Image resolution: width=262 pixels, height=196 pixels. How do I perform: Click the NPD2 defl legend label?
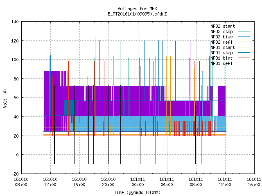click(221, 42)
